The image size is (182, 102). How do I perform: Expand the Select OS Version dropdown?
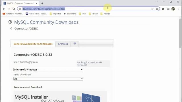pos(48,79)
